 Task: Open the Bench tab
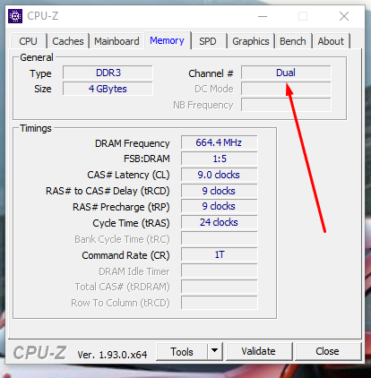(x=293, y=41)
